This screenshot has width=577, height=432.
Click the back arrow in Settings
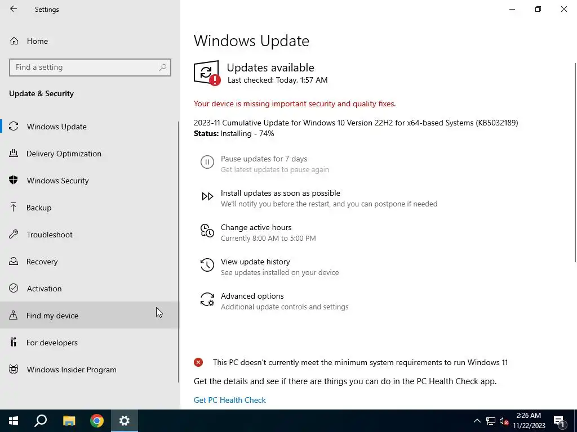(14, 9)
